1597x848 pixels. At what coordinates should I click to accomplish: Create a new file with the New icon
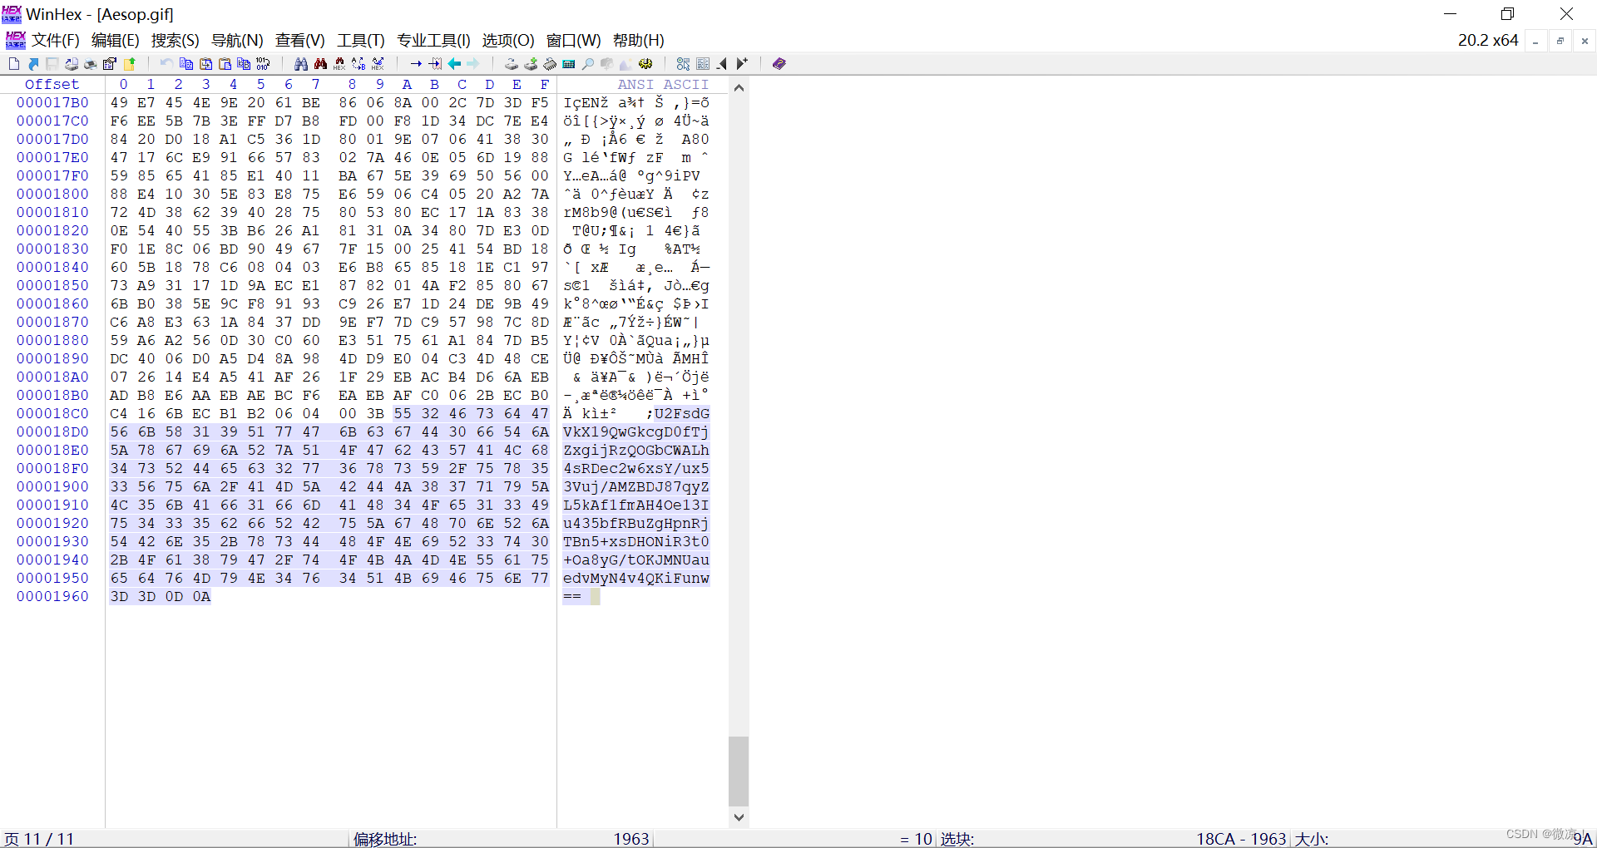point(14,63)
